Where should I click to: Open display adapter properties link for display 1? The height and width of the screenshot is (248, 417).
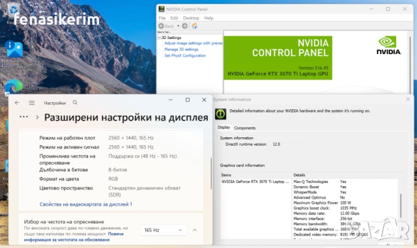[85, 204]
